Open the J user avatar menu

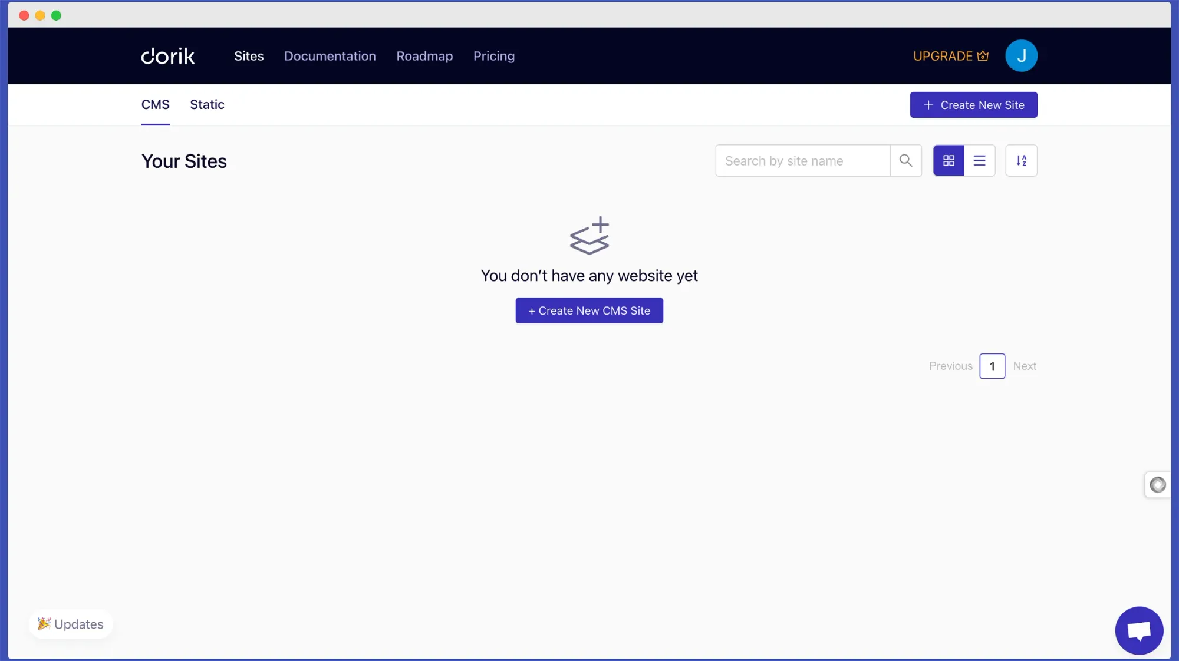[x=1021, y=56]
